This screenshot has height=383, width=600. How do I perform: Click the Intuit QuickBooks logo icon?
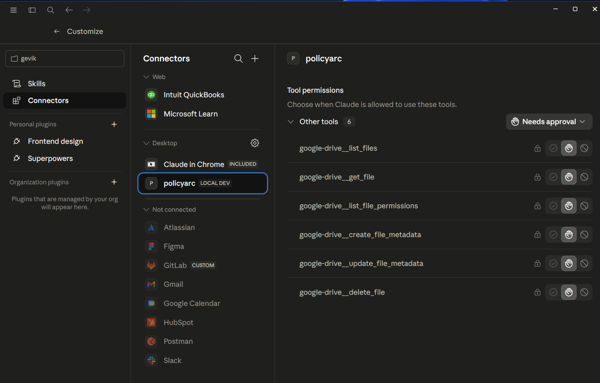151,95
